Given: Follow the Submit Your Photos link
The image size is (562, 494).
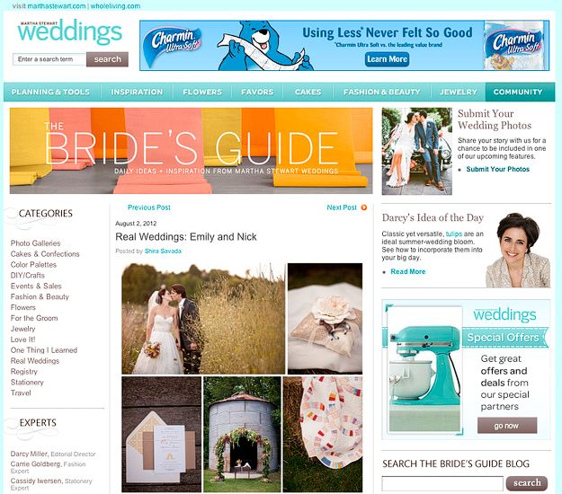Looking at the screenshot, I should point(497,169).
